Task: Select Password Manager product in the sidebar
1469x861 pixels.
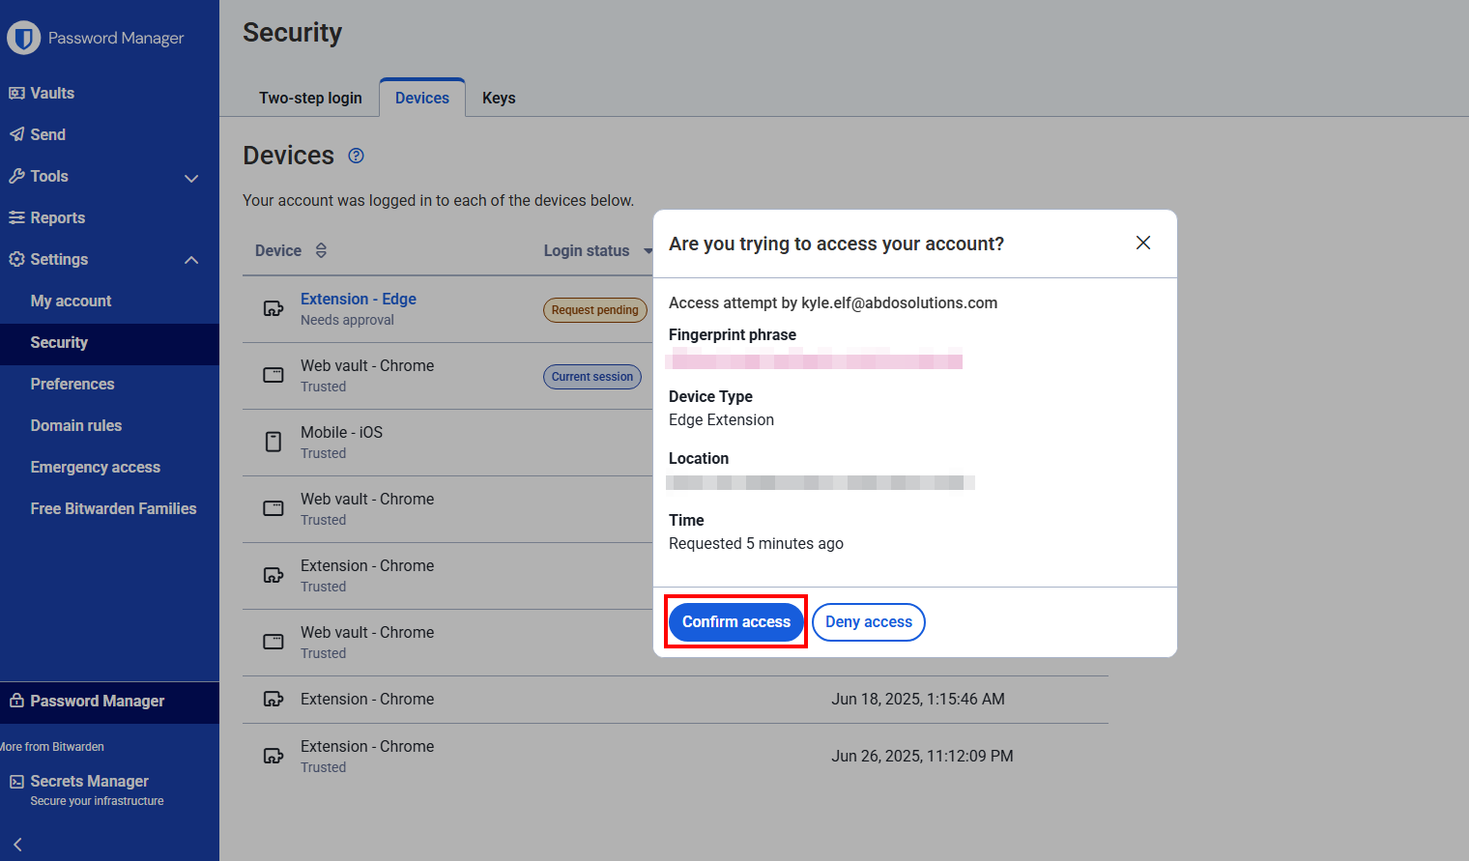Action: (97, 701)
